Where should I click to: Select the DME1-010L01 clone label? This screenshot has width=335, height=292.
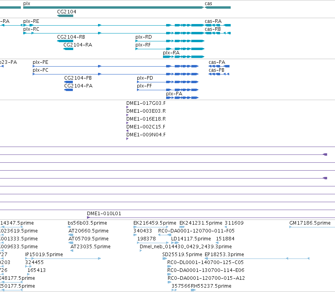point(104,214)
